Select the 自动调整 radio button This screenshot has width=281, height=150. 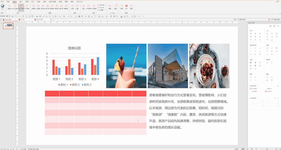(251, 89)
